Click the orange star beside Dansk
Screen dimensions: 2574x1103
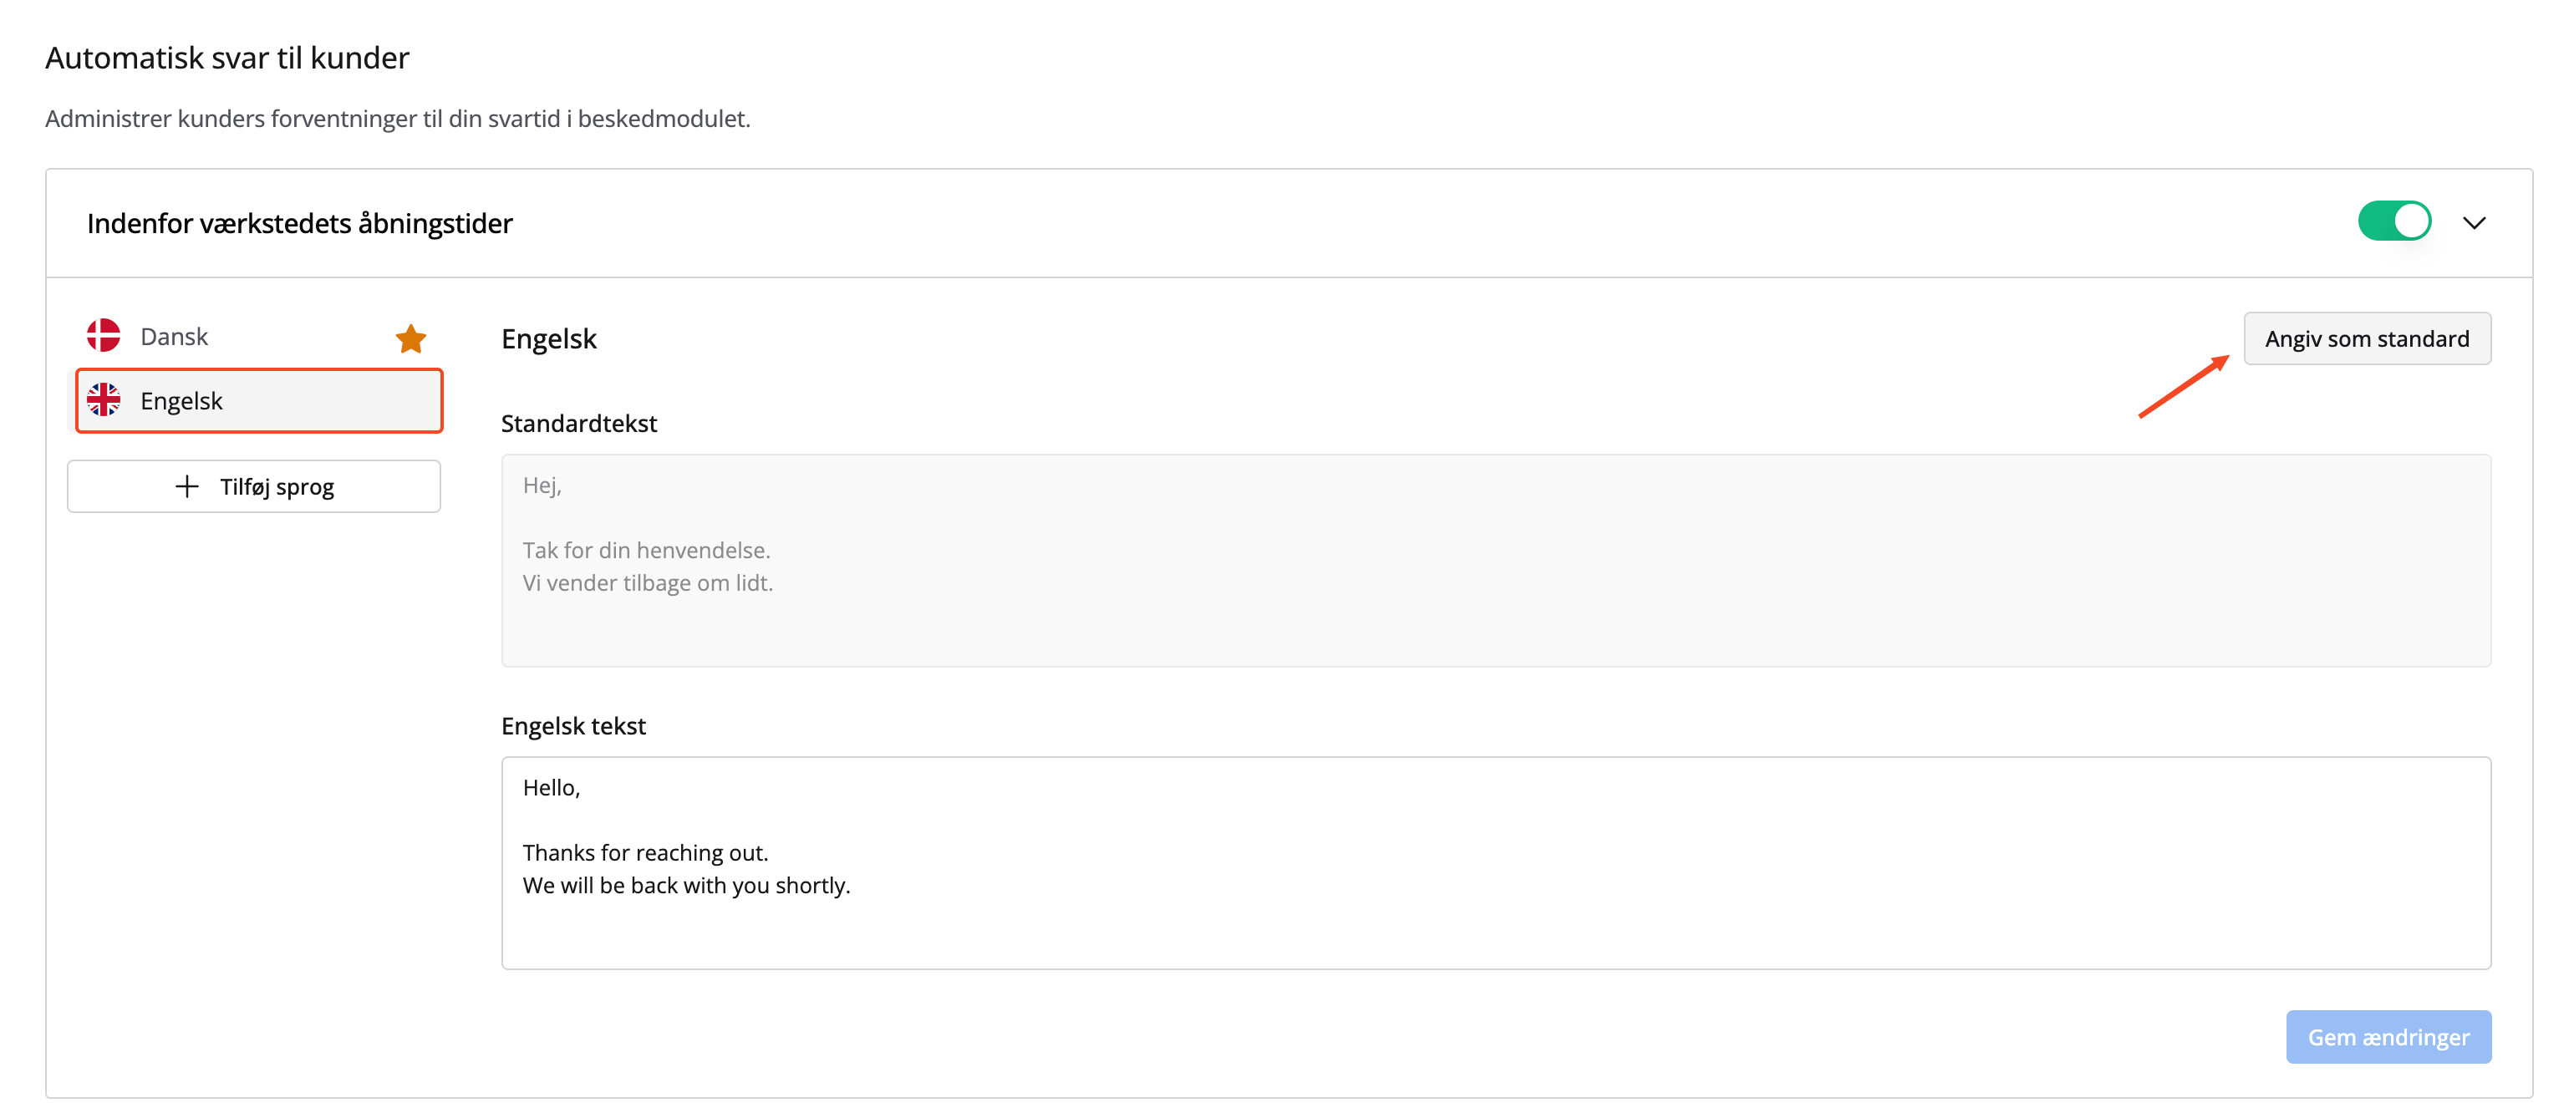[x=410, y=338]
